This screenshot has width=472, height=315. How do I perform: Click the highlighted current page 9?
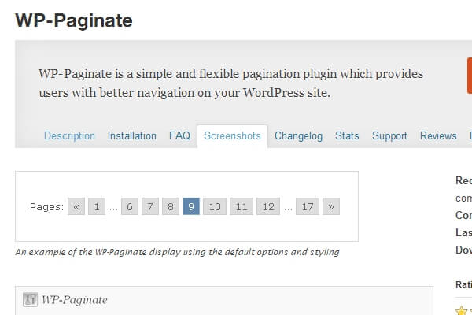[191, 207]
